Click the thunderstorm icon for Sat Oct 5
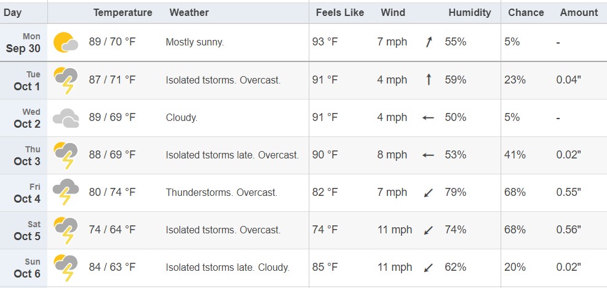This screenshot has height=288, width=607. pyautogui.click(x=66, y=230)
